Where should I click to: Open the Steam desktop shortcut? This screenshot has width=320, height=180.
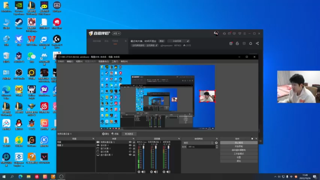tap(19, 24)
